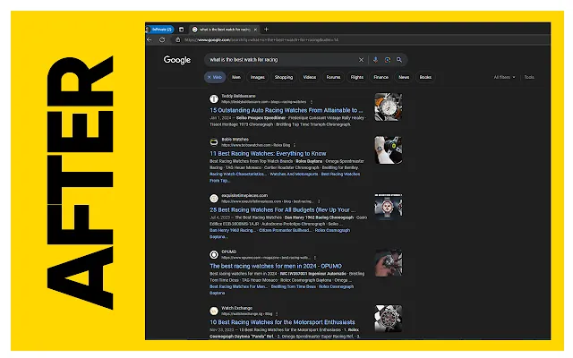Open the tab actions menu icon
This screenshot has height=358, width=573.
coord(181,30)
